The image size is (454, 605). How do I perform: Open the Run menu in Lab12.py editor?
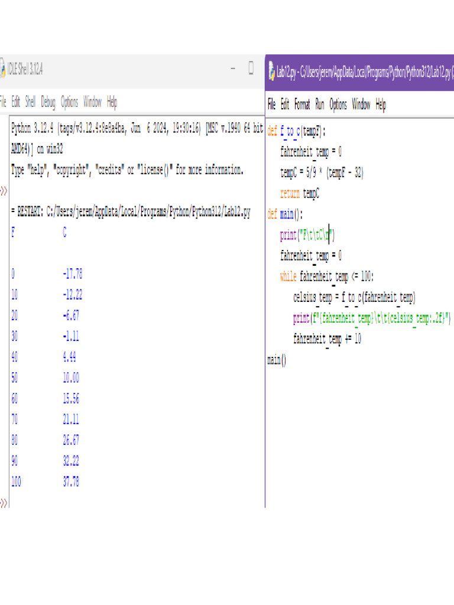(320, 105)
